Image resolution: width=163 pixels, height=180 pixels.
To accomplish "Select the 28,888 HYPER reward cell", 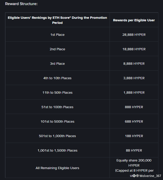I will pyautogui.click(x=134, y=35).
